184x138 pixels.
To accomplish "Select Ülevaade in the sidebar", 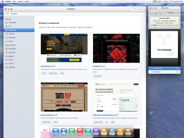I will click(19, 22).
